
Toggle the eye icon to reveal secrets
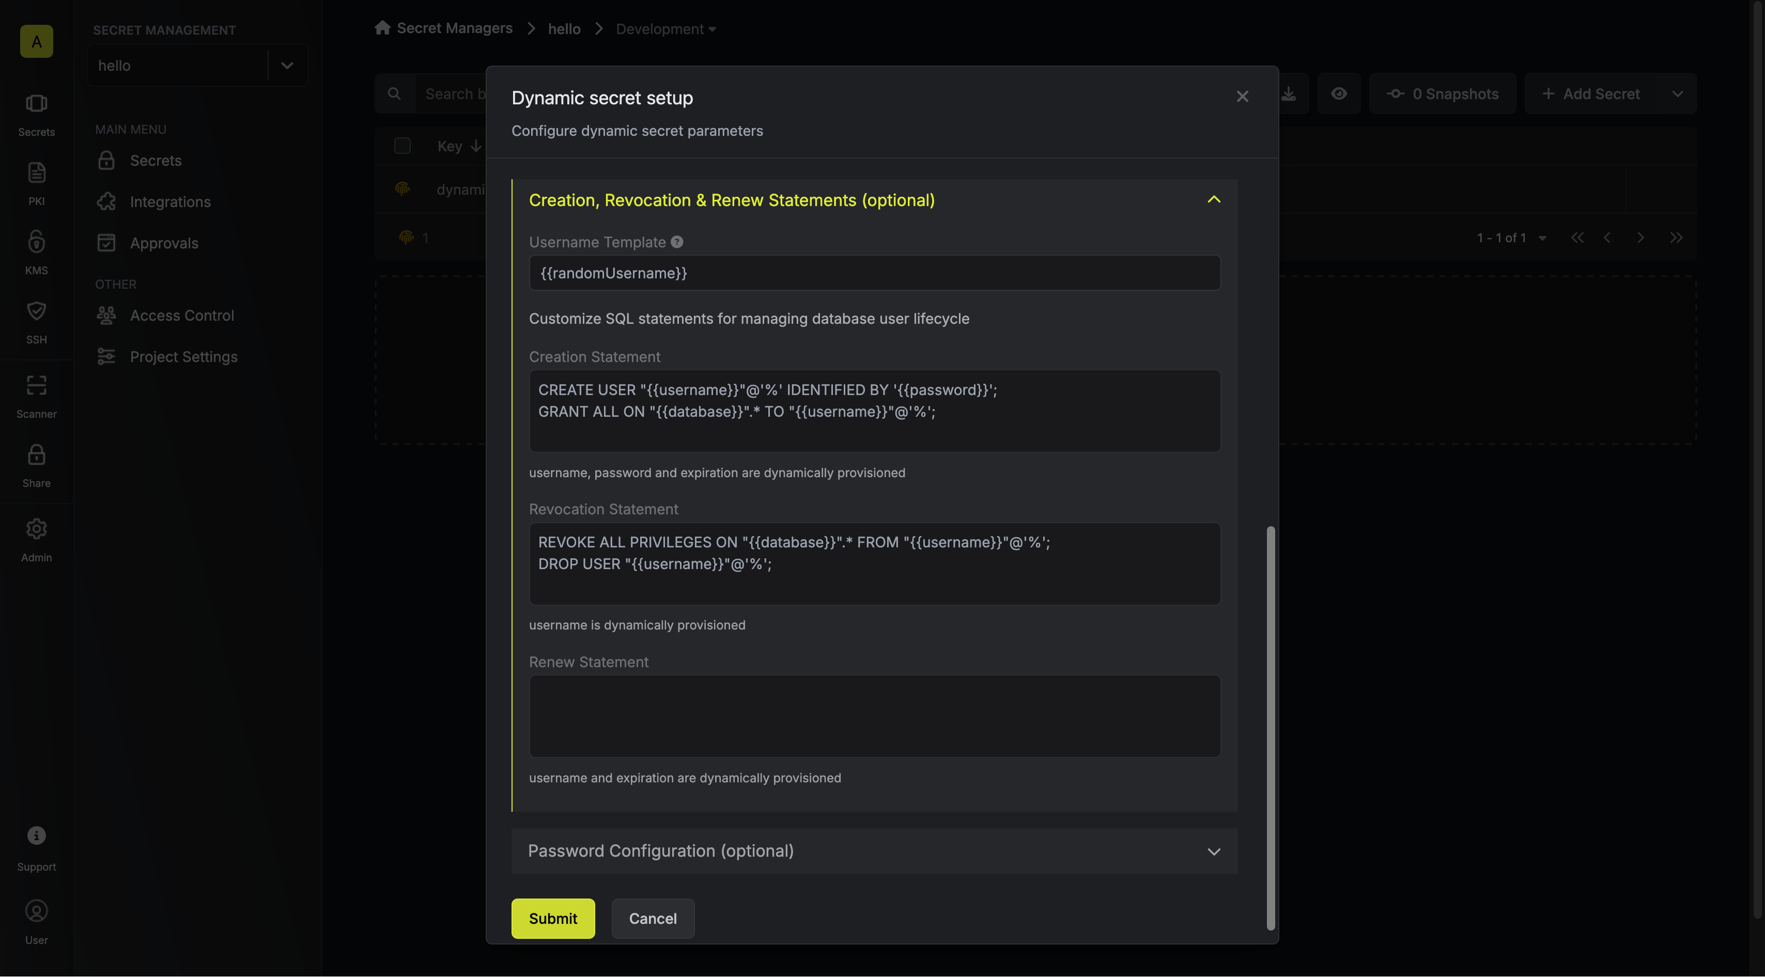[x=1339, y=93]
